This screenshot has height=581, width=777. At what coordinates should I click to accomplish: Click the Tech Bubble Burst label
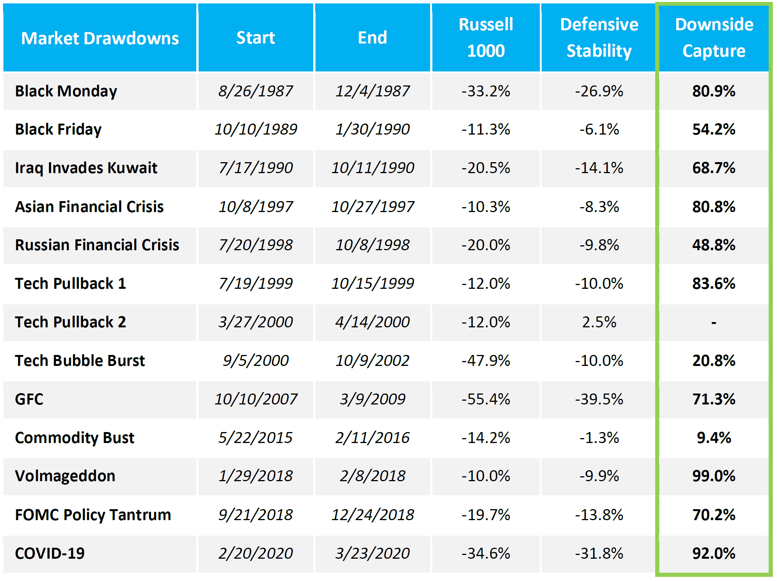80,361
